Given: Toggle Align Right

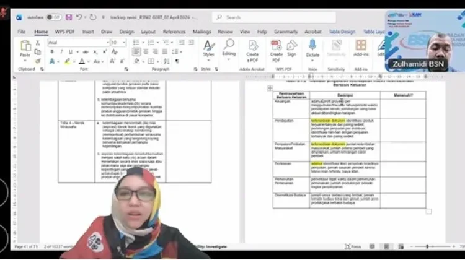Looking at the screenshot, I should coord(155,52).
